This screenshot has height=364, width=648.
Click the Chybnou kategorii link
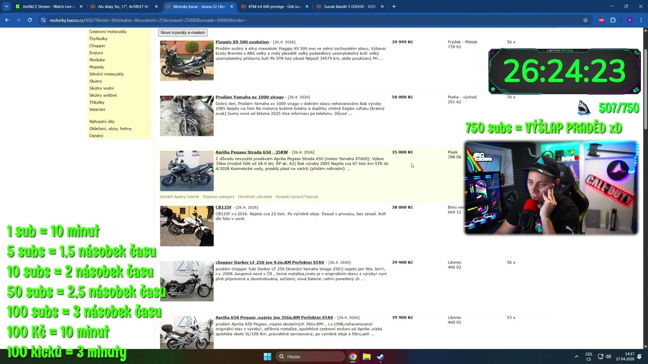tap(218, 197)
